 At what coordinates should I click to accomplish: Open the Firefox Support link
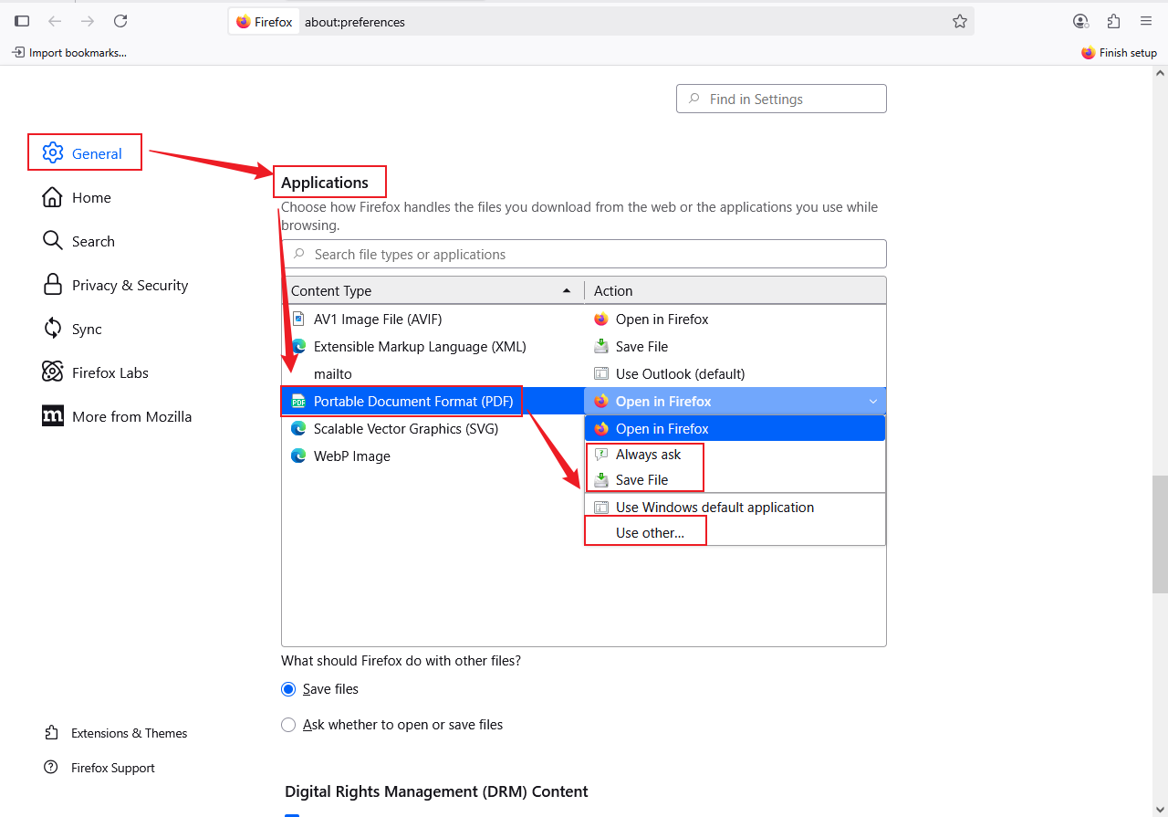tap(112, 768)
